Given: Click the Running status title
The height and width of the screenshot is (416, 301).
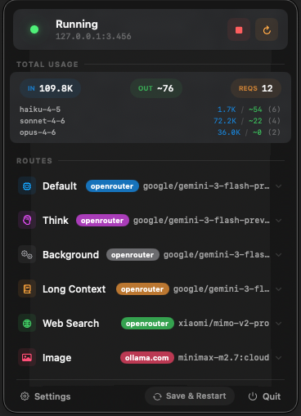Looking at the screenshot, I should pyautogui.click(x=77, y=25).
